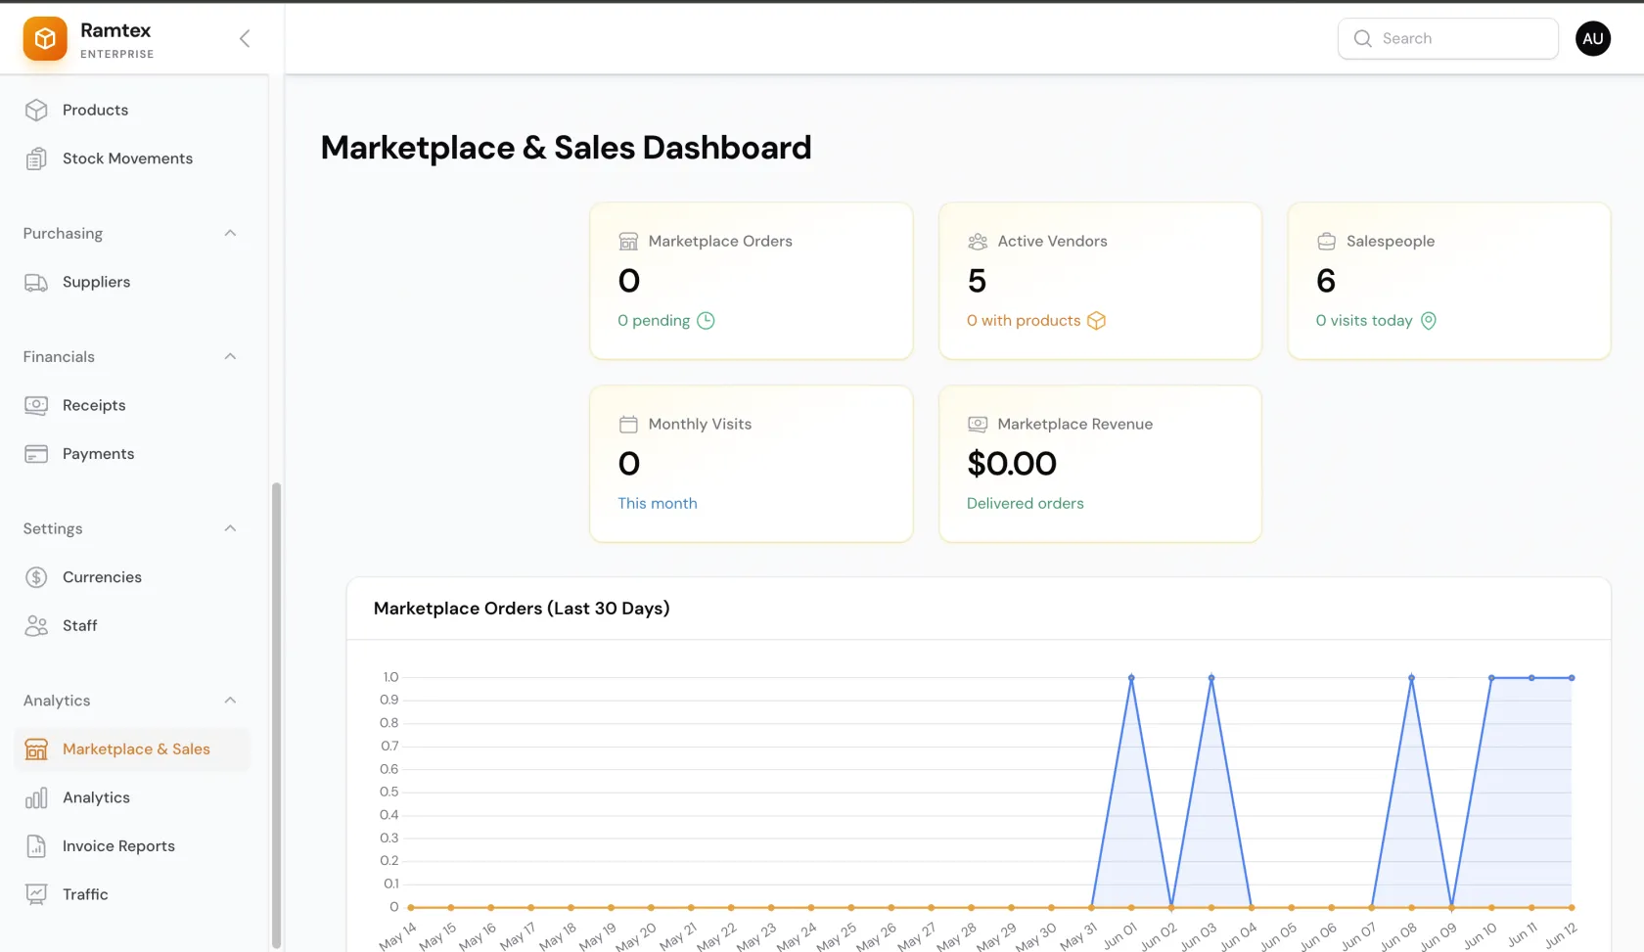This screenshot has height=952, width=1644.
Task: Open Analytics page link
Action: pyautogui.click(x=132, y=797)
